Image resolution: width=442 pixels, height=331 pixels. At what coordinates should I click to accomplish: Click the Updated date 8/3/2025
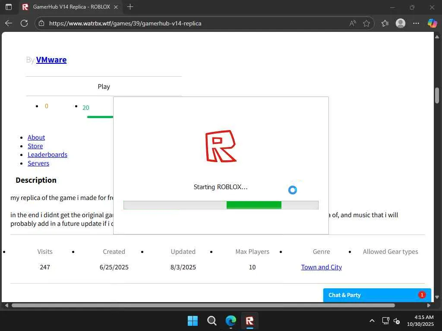[x=183, y=267]
